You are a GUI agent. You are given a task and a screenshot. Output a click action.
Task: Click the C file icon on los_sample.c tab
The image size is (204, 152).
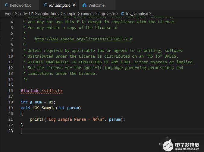coord(46,5)
